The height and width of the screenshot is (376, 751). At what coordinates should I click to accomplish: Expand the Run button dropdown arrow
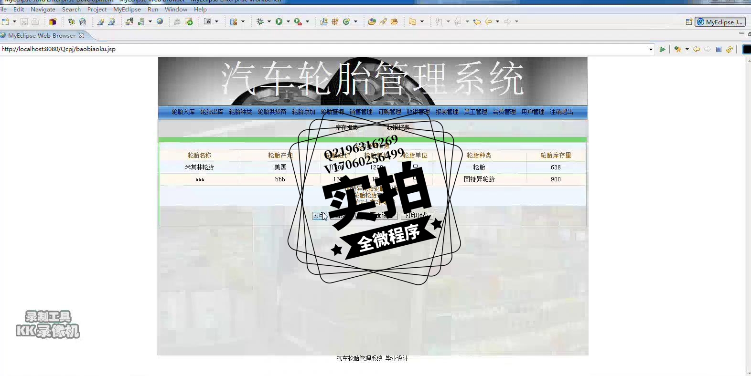[288, 21]
